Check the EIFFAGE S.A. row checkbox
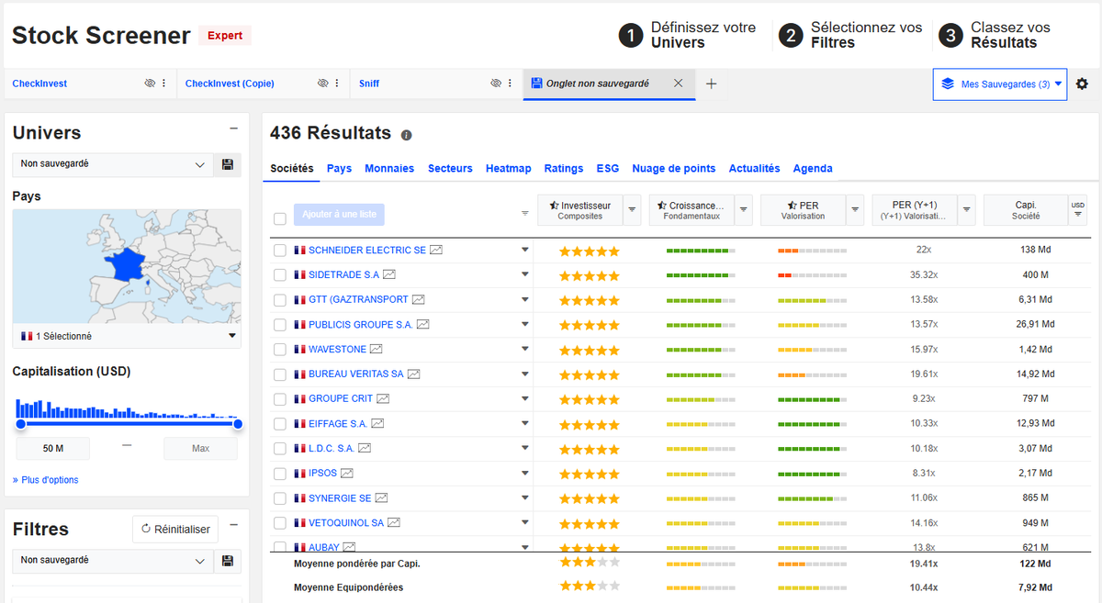Viewport: 1102px width, 603px height. pos(280,424)
